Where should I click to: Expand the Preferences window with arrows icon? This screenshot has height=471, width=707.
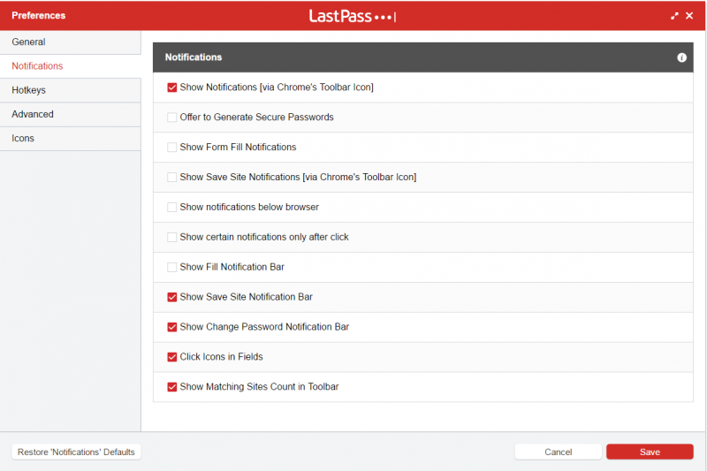point(674,16)
